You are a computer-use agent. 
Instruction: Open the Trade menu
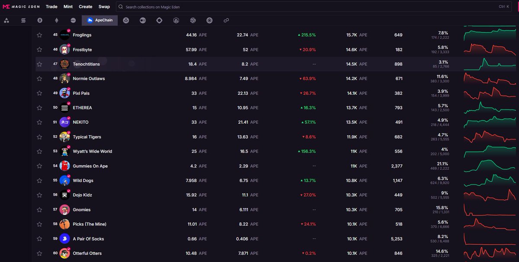(x=51, y=6)
